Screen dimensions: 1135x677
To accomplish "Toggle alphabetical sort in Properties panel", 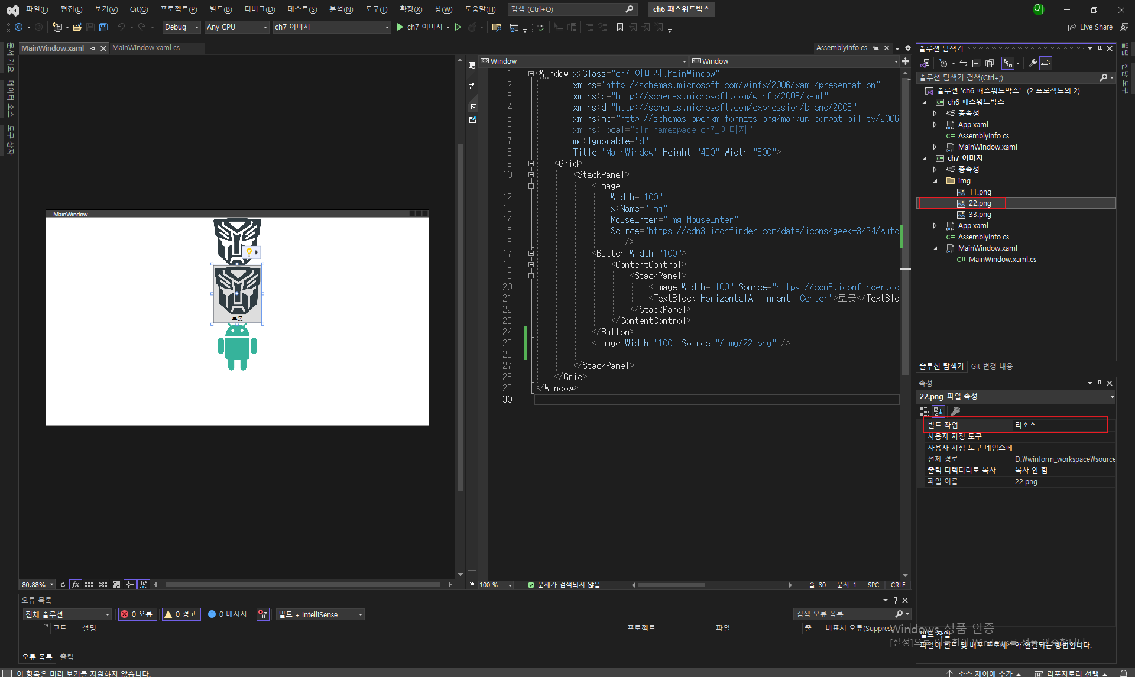I will [x=938, y=412].
